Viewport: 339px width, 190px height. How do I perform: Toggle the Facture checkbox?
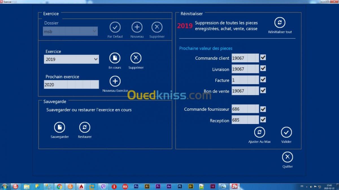pos(263,79)
